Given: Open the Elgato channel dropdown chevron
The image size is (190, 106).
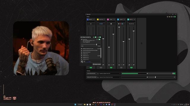Looking at the screenshot, I should [x=94, y=19].
